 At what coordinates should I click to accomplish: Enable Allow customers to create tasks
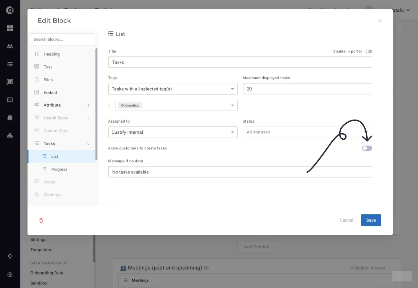(x=367, y=148)
